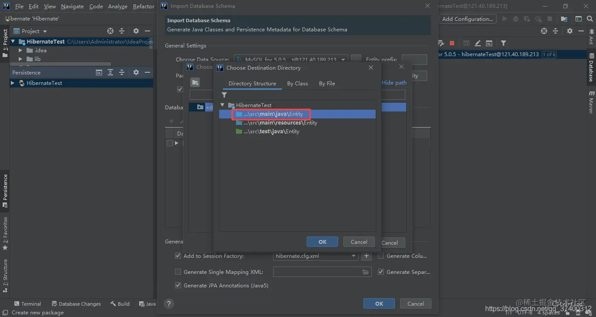Open the Database Changes tool window tab
596x317 pixels.
tap(76, 304)
